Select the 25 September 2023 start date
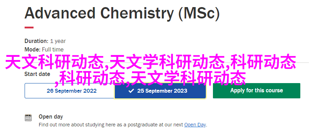Viewport: 321px width, 136px height. coord(160,91)
